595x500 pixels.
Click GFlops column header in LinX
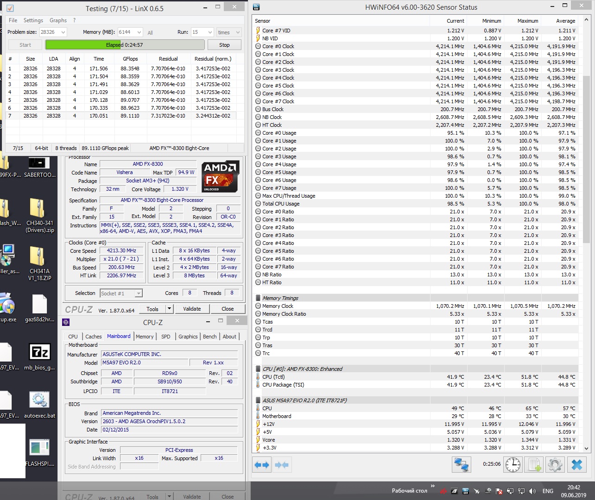[x=130, y=59]
